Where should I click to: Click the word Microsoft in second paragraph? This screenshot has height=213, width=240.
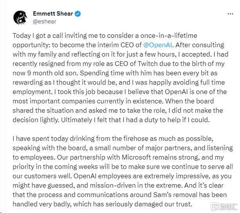point(136,157)
